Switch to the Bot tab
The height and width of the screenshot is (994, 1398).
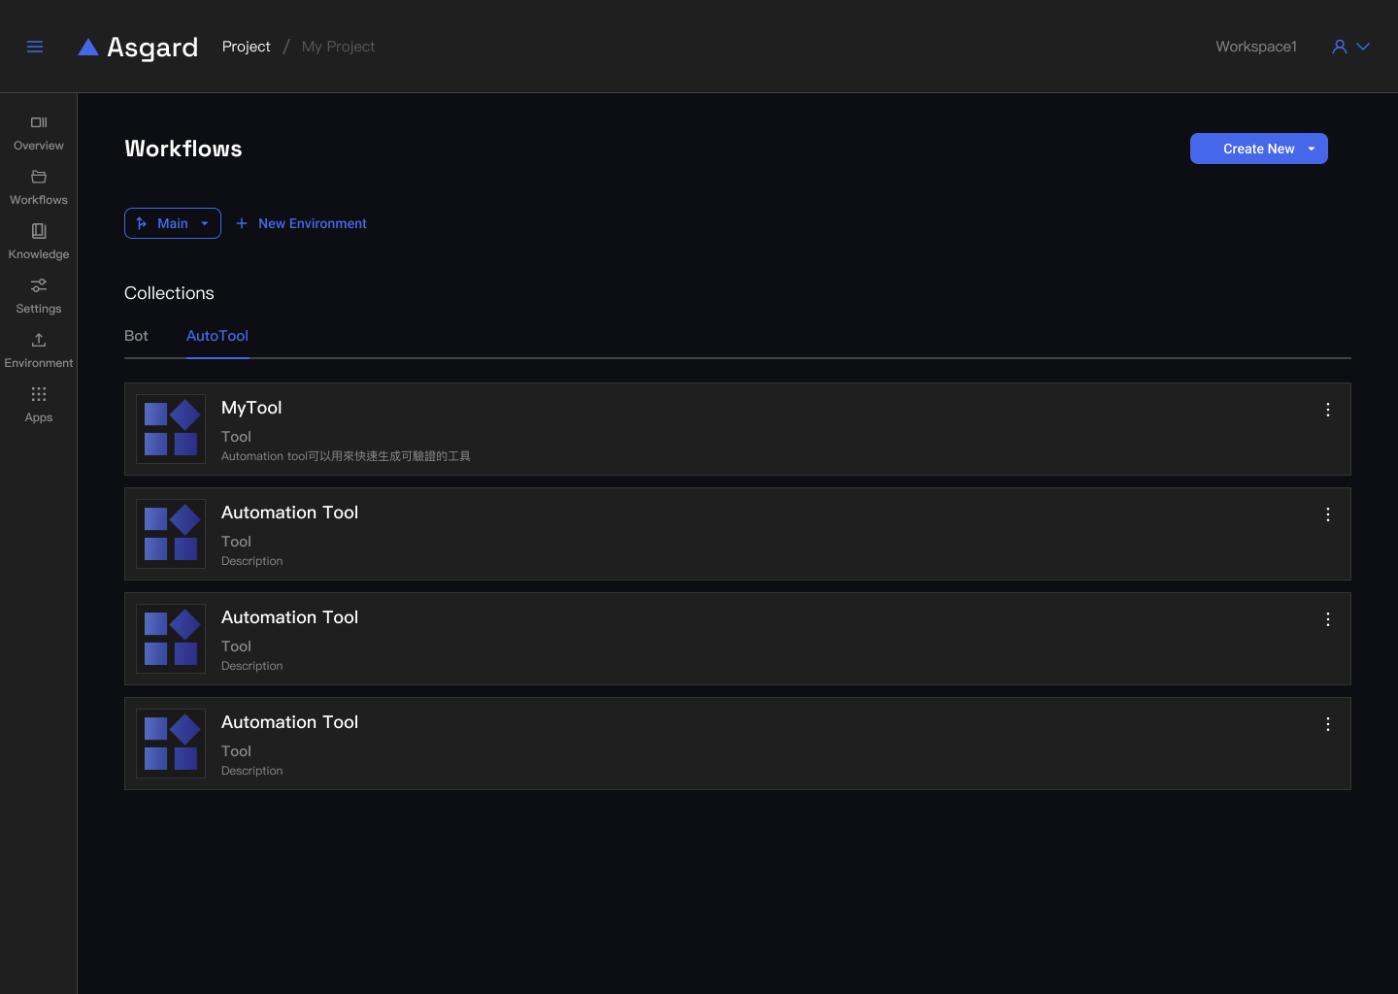(136, 336)
